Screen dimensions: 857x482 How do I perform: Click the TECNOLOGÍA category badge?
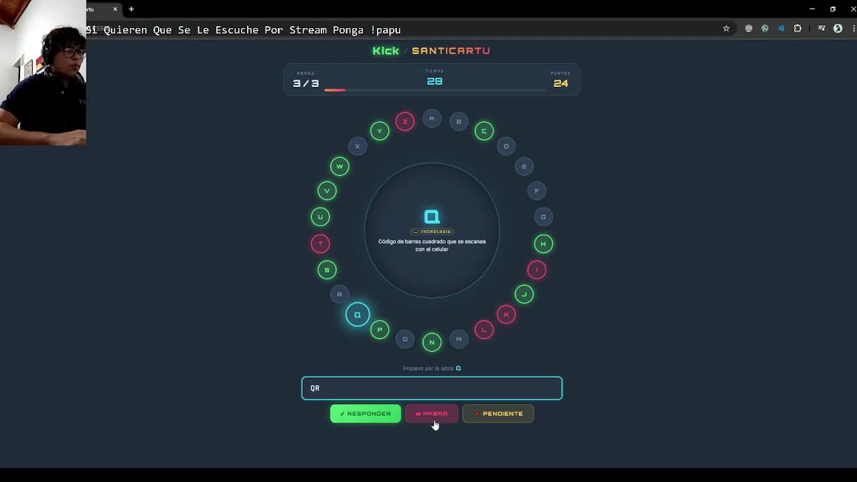click(432, 232)
